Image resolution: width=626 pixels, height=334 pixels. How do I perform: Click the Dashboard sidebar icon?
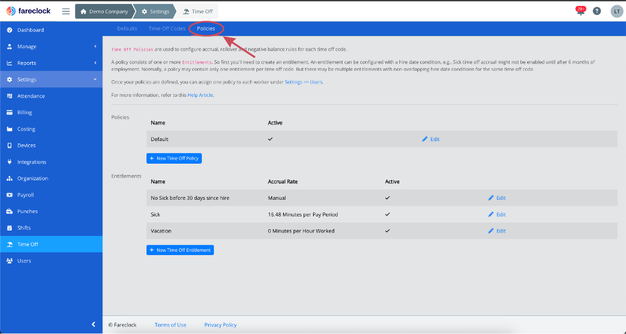pyautogui.click(x=9, y=30)
